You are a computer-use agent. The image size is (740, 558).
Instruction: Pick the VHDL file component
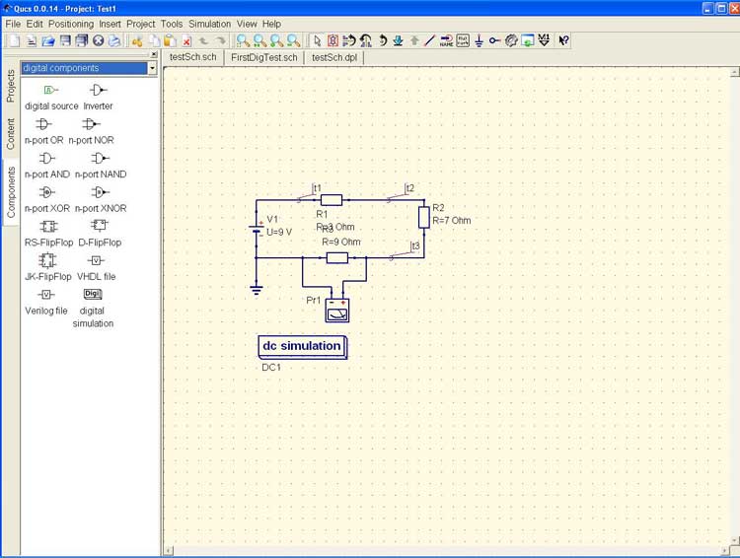97,267
